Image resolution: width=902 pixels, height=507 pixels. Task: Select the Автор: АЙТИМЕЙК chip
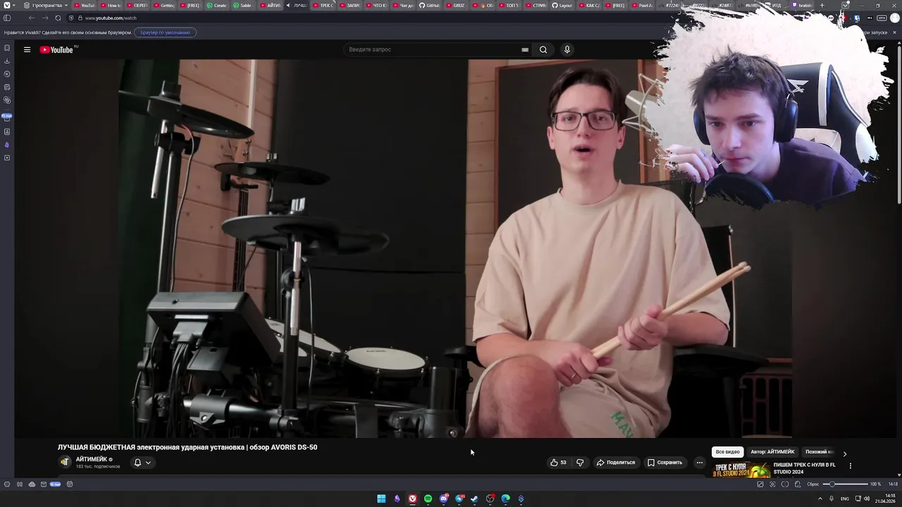click(772, 452)
